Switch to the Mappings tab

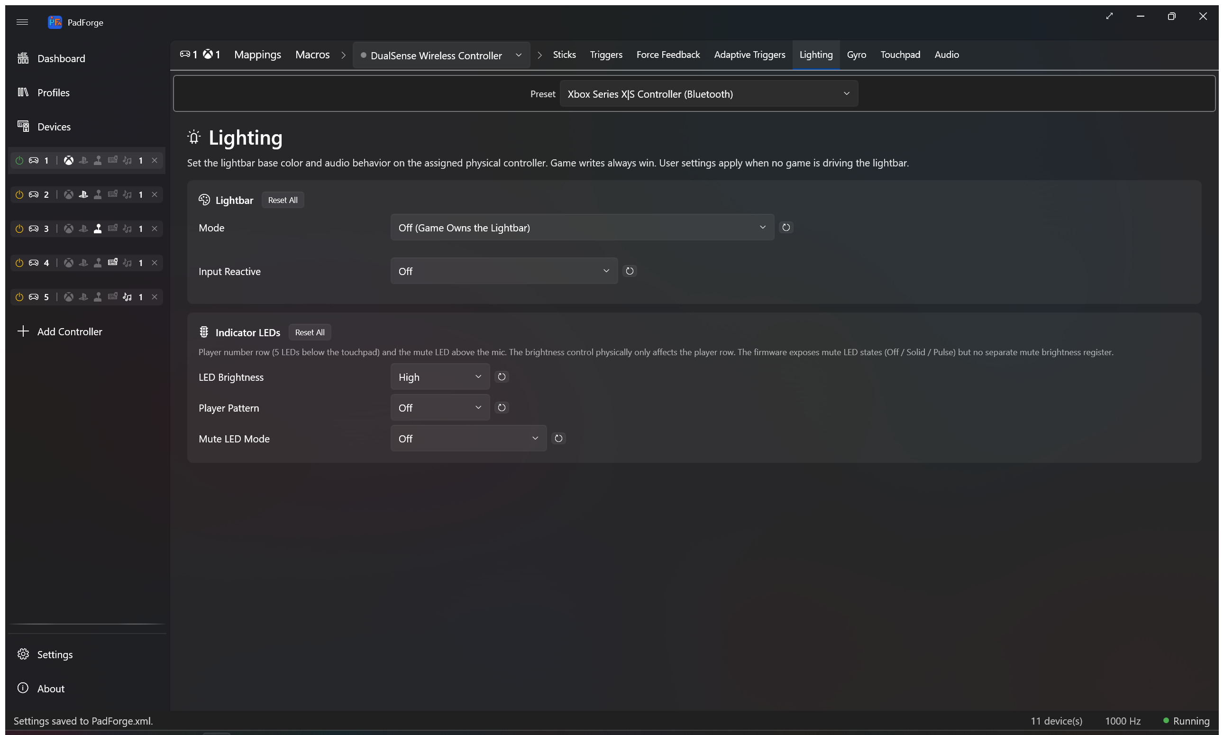[x=257, y=55]
